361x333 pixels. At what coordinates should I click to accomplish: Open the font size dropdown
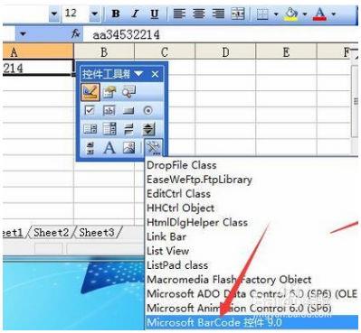click(x=95, y=14)
